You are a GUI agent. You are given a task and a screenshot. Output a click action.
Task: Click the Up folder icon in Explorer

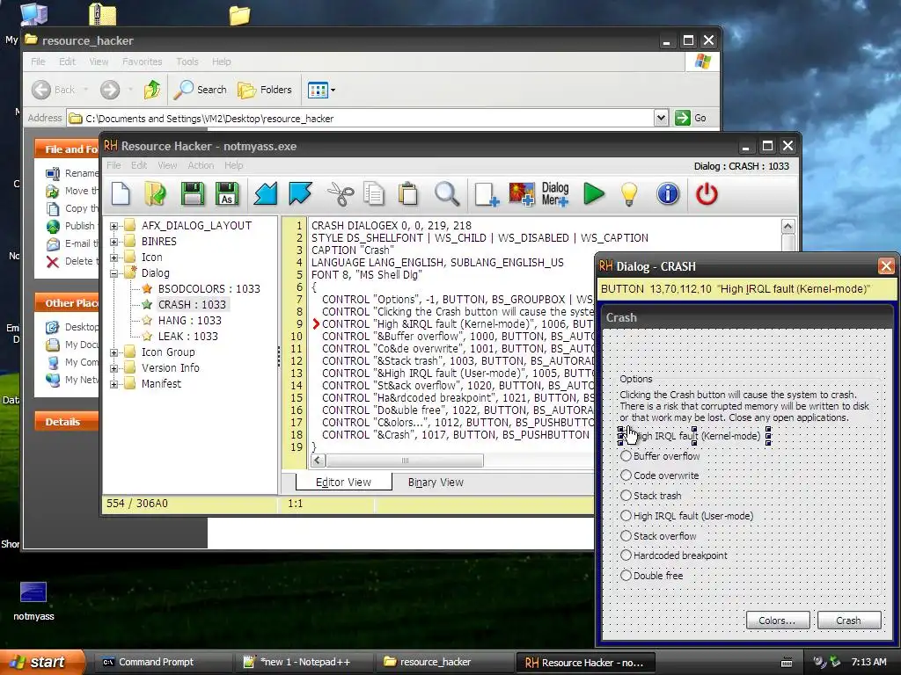point(151,90)
